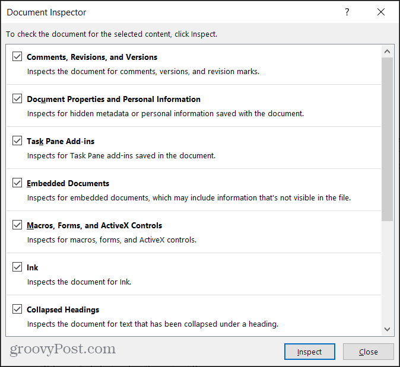Click the embedded documents description text
Image resolution: width=400 pixels, height=367 pixels.
189,198
